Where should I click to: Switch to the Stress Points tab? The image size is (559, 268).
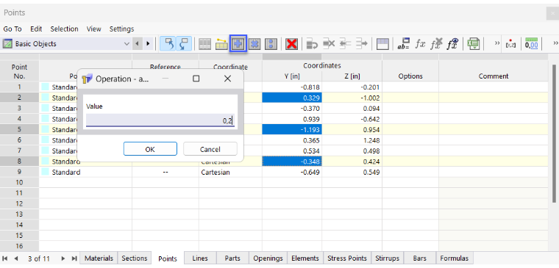[x=347, y=258]
